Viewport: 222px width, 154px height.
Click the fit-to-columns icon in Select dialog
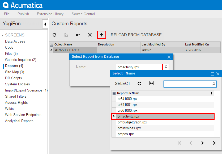tap(151, 84)
